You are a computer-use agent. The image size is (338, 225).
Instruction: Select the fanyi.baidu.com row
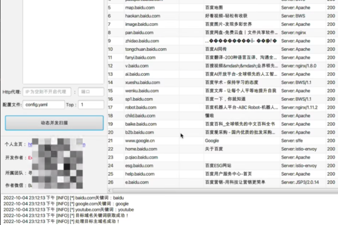pyautogui.click(x=223, y=57)
